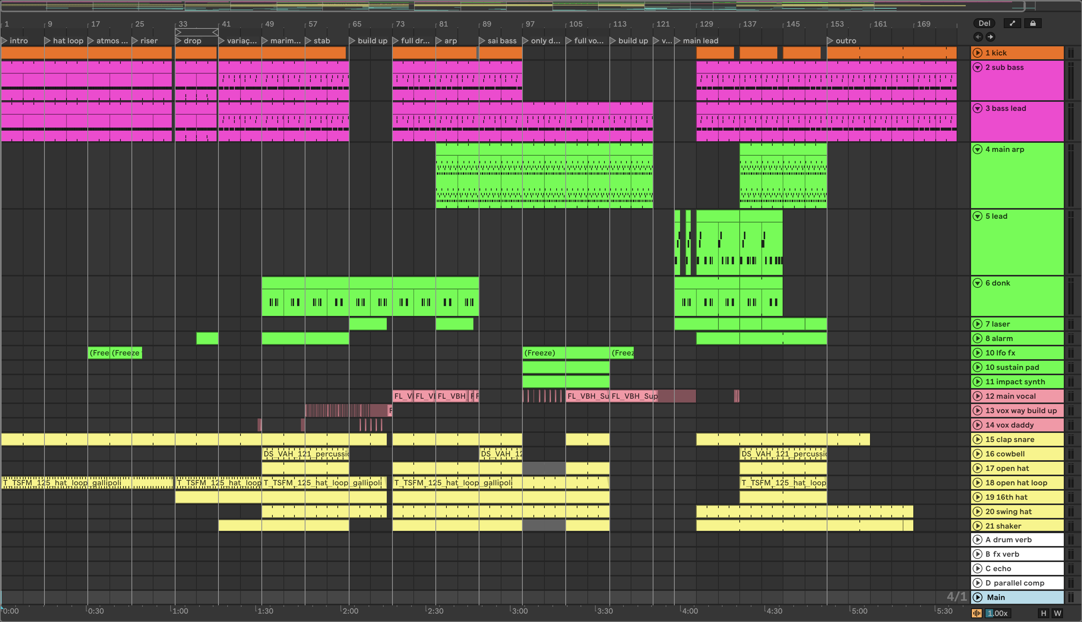Select the 2 sub bass track name
Image resolution: width=1082 pixels, height=622 pixels.
(1004, 68)
